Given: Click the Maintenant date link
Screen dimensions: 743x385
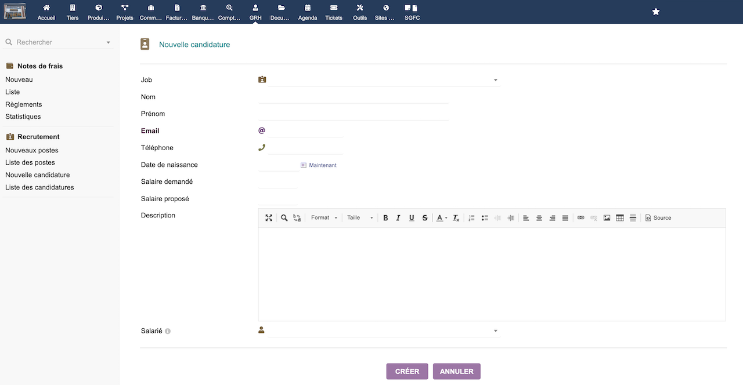Looking at the screenshot, I should [x=322, y=165].
